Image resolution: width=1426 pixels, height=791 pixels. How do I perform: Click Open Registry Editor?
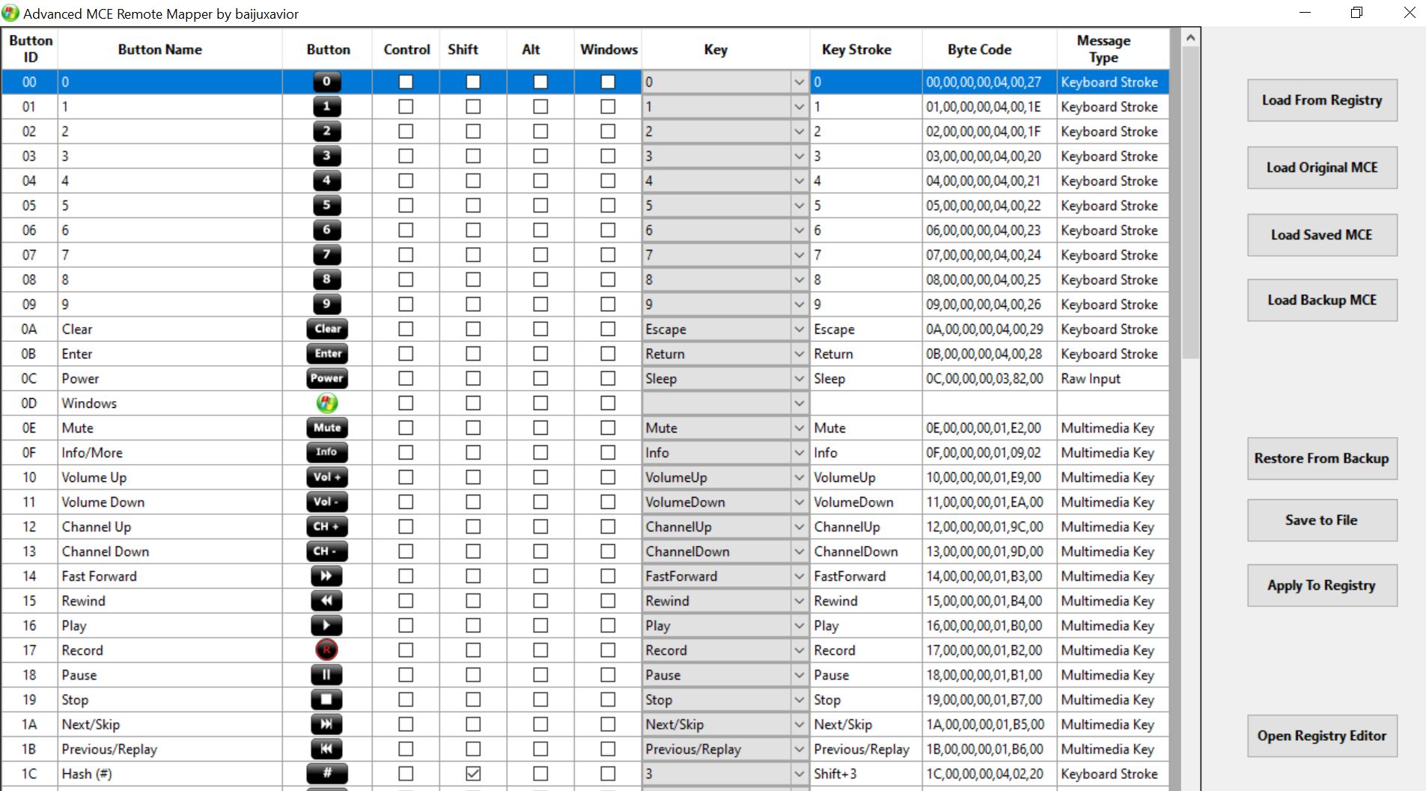1322,736
